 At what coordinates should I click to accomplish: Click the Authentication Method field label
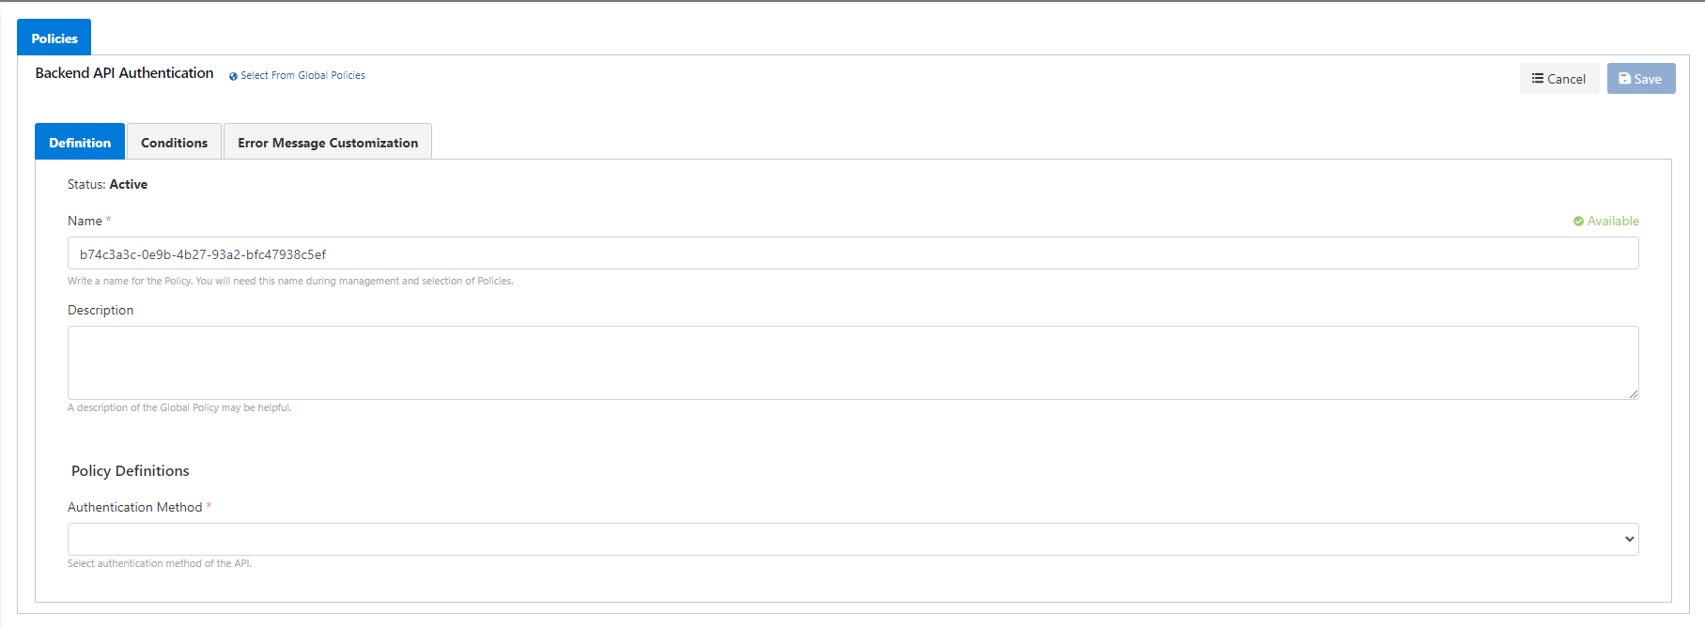tap(135, 507)
